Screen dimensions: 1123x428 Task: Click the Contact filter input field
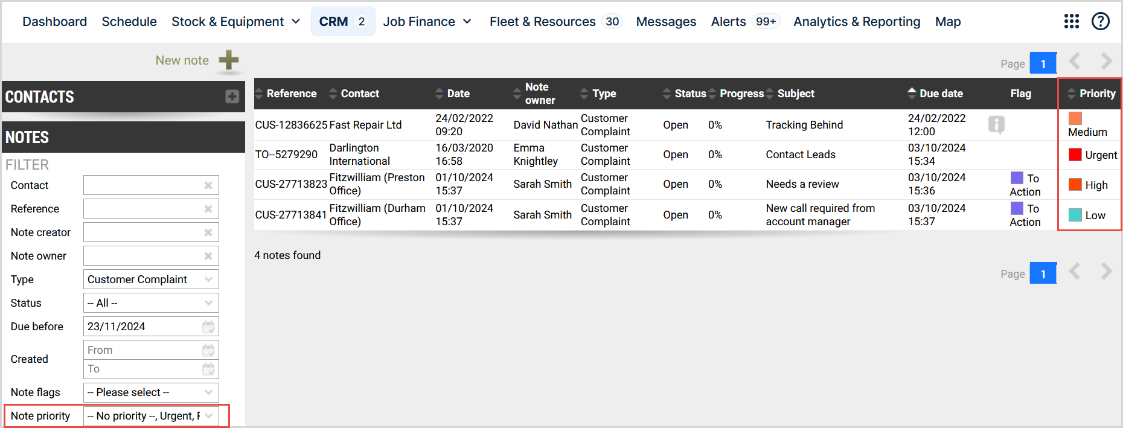[151, 185]
